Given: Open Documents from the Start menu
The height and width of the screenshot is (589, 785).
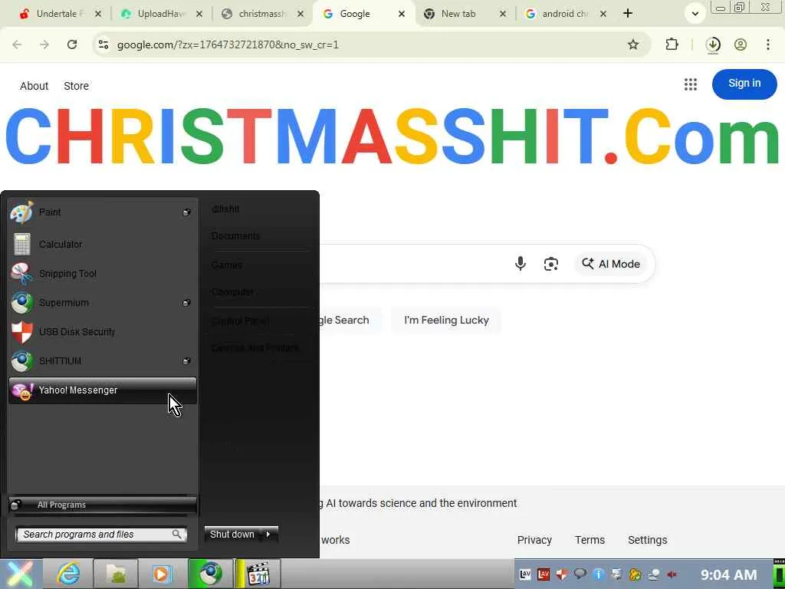Looking at the screenshot, I should (x=236, y=236).
